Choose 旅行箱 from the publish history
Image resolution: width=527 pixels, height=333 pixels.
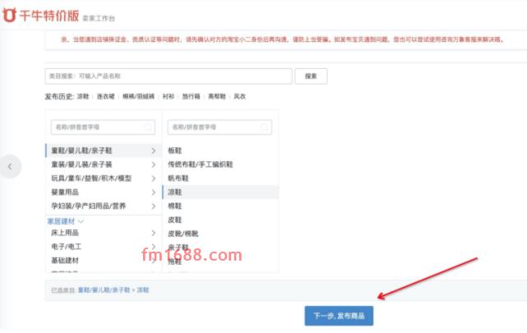[191, 96]
